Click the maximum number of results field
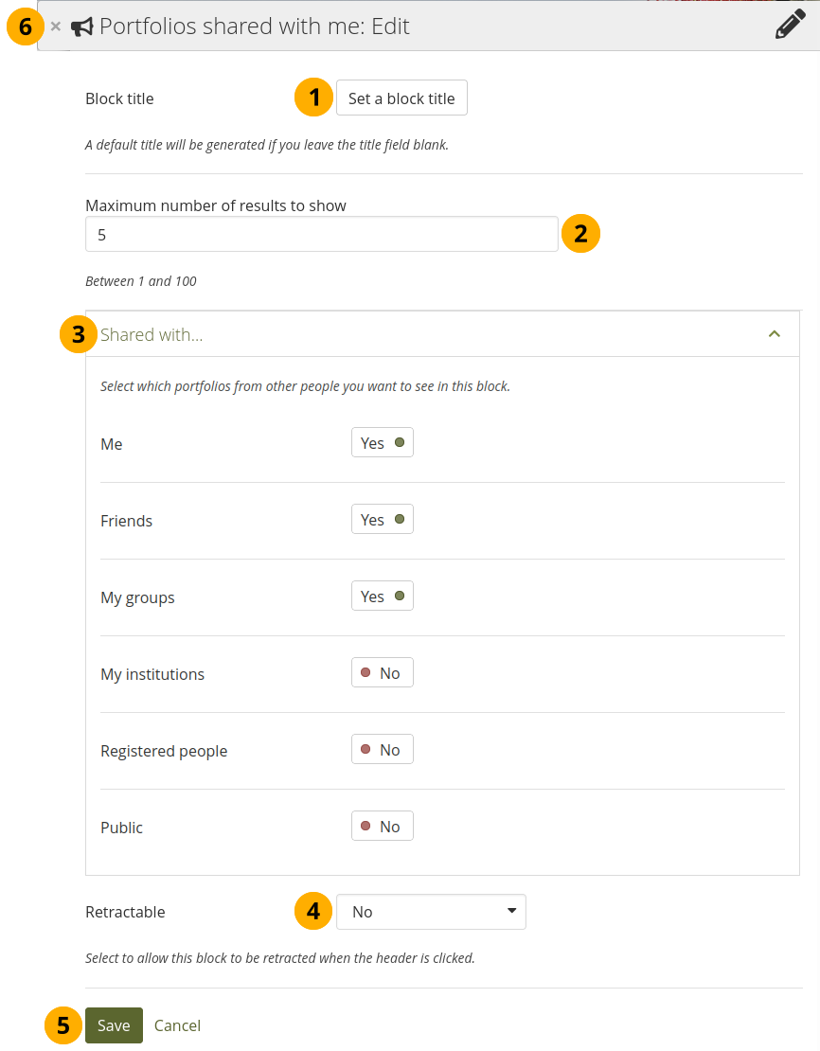 pyautogui.click(x=321, y=234)
